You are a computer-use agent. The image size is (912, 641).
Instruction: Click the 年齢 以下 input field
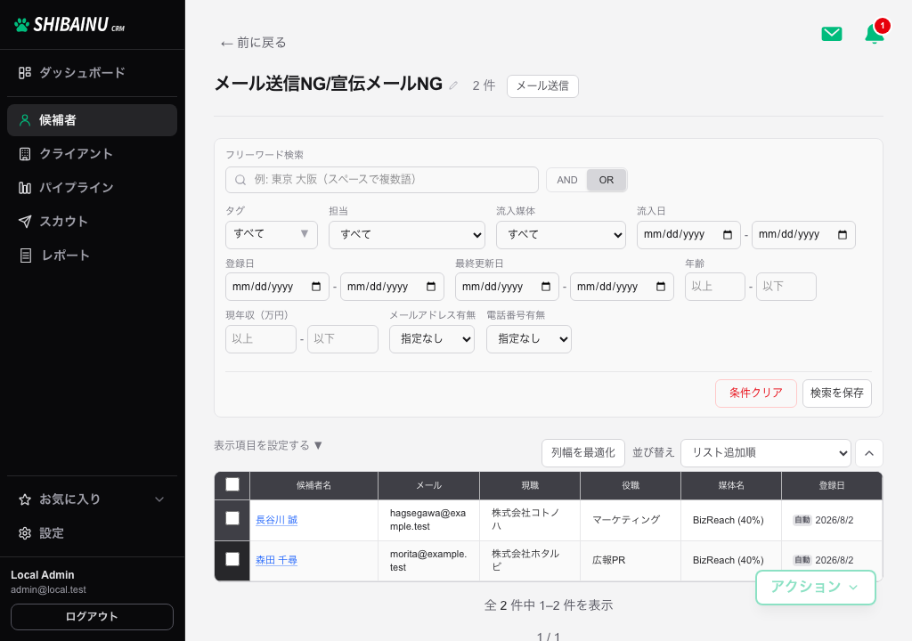[786, 287]
